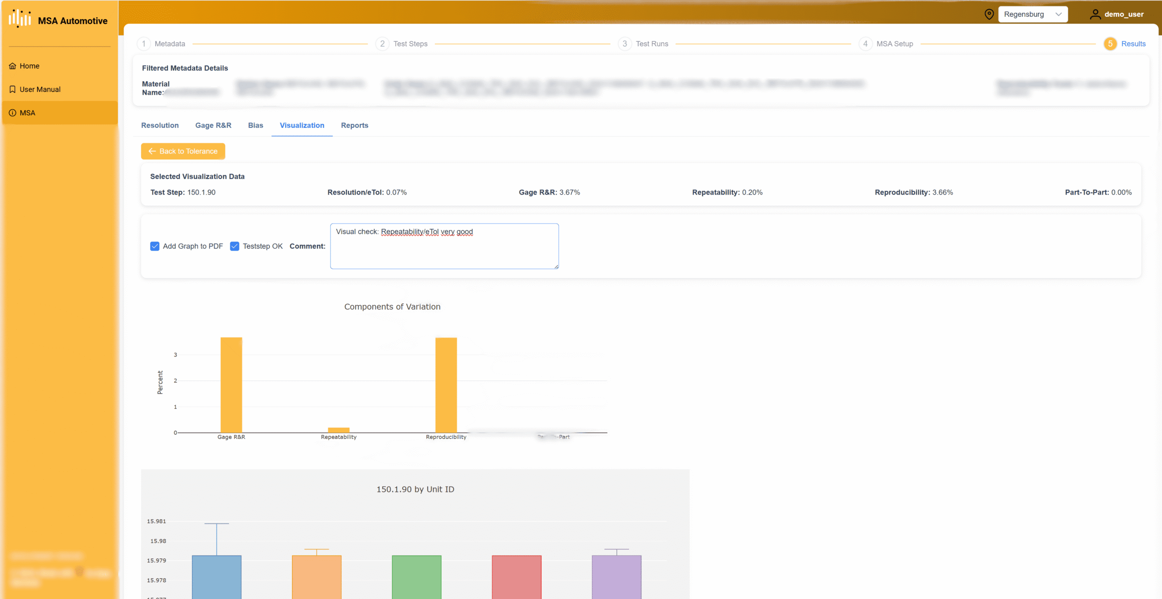
Task: Switch to the Resolution tab
Action: (x=160, y=125)
